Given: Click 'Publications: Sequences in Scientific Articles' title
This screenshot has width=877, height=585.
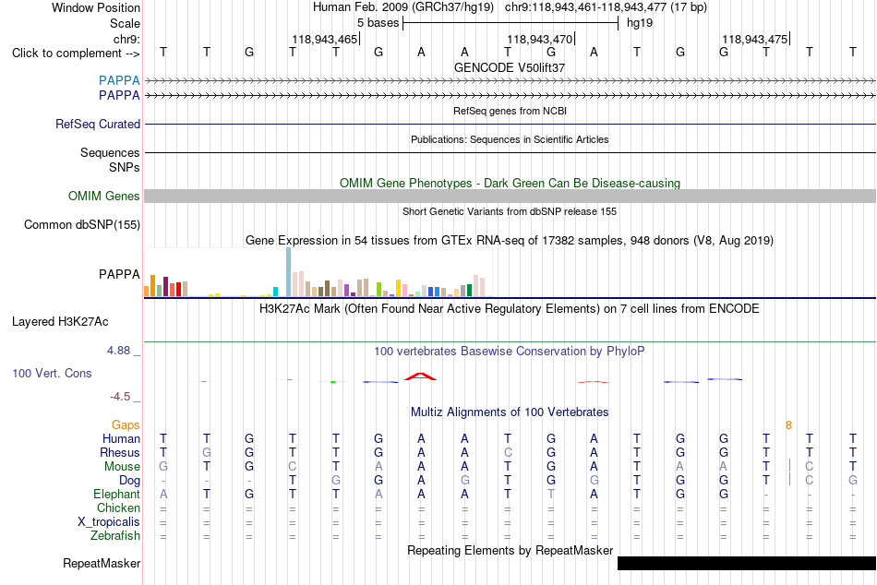Looking at the screenshot, I should pyautogui.click(x=510, y=139).
